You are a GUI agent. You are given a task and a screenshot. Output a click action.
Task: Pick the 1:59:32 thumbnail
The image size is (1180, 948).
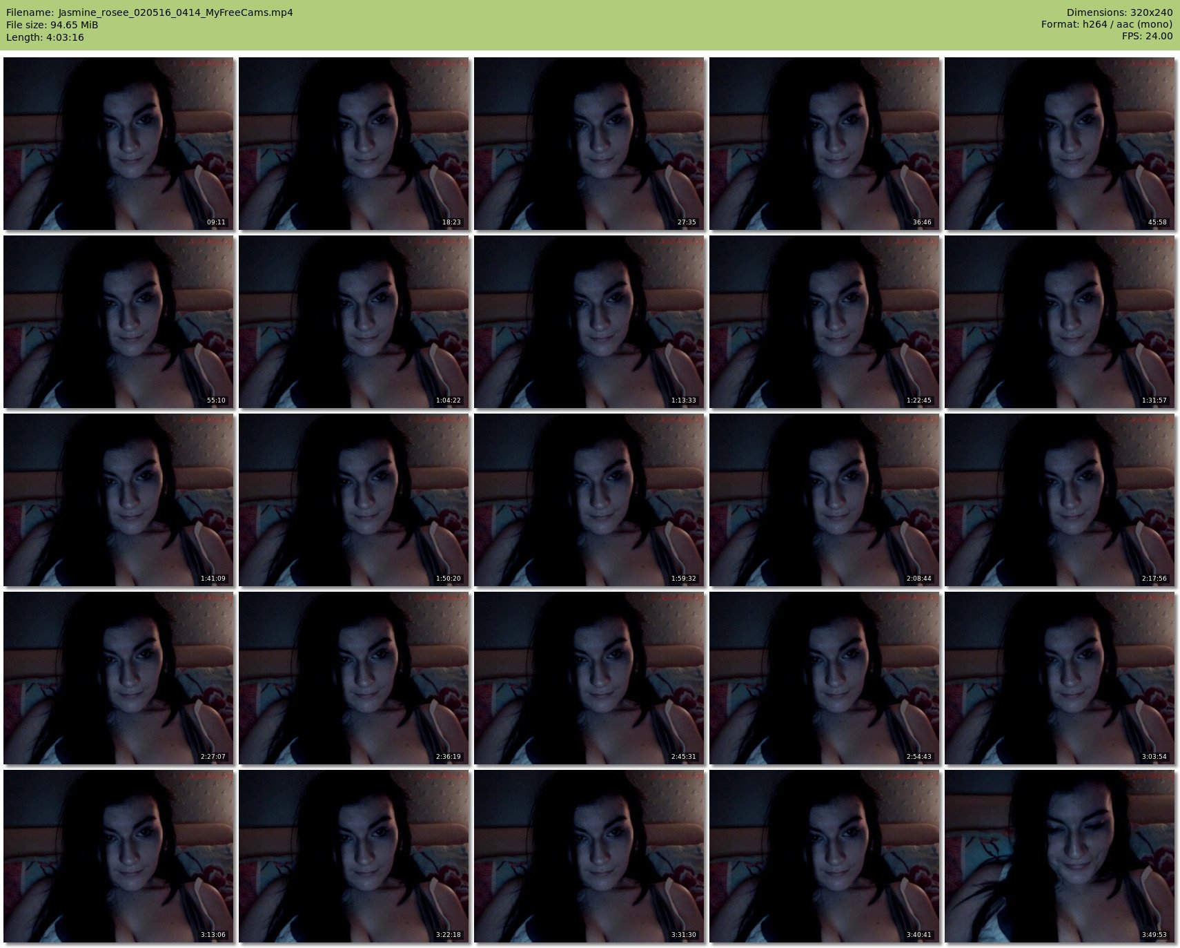589,500
